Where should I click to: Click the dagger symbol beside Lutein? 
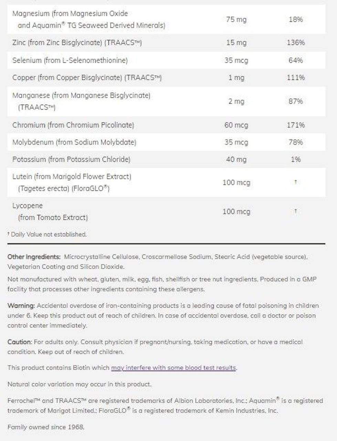[x=295, y=182]
